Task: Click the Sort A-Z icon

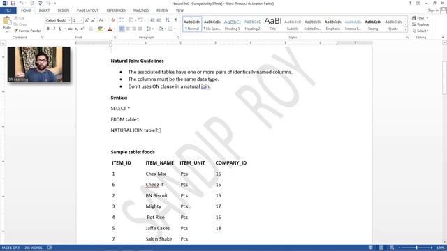Action: click(x=168, y=20)
